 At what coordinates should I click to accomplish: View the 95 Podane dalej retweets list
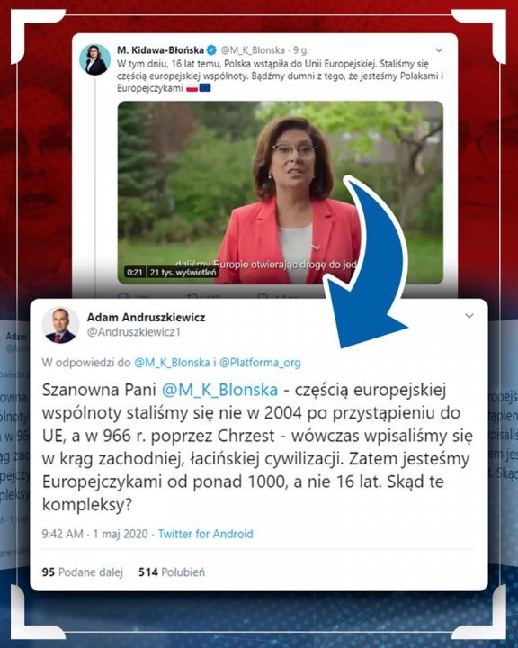click(83, 572)
